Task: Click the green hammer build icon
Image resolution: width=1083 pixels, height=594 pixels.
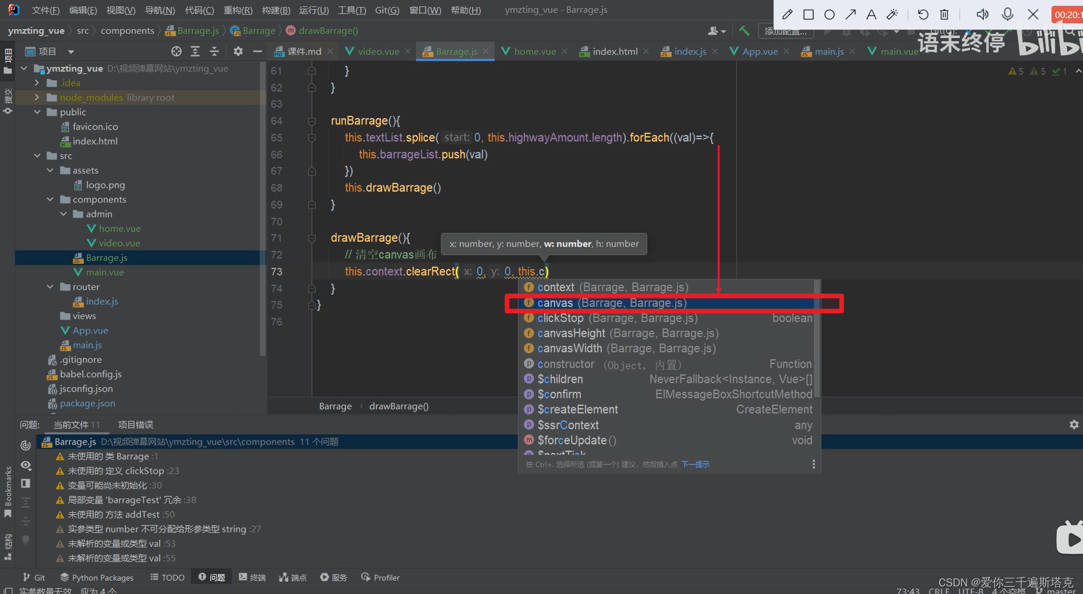Action: click(x=744, y=30)
